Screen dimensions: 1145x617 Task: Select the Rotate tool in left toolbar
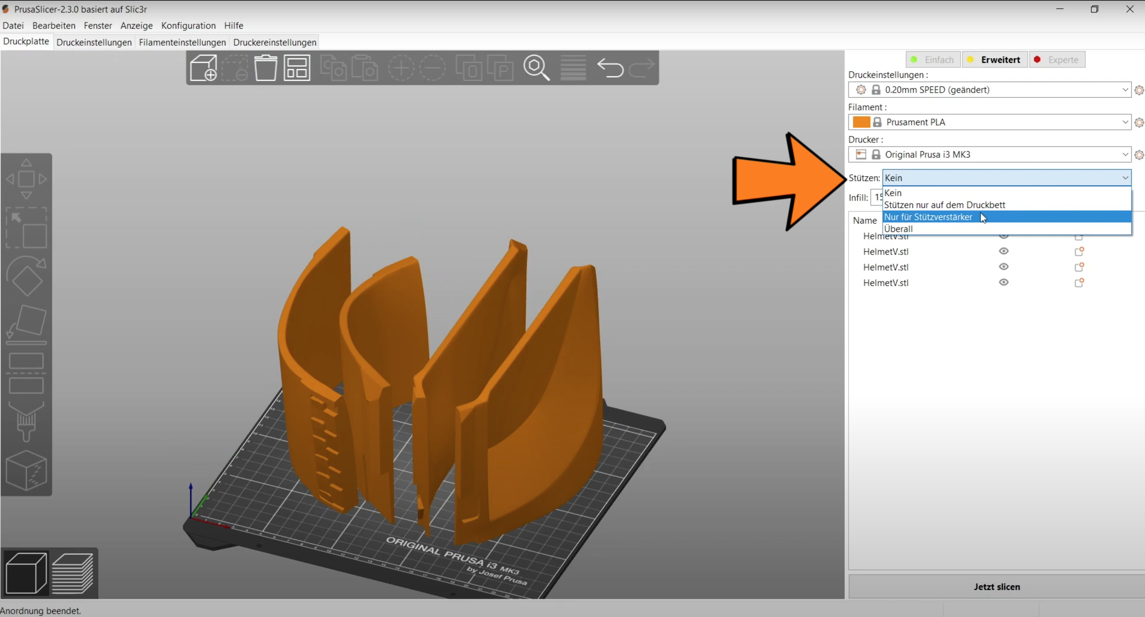tap(26, 276)
